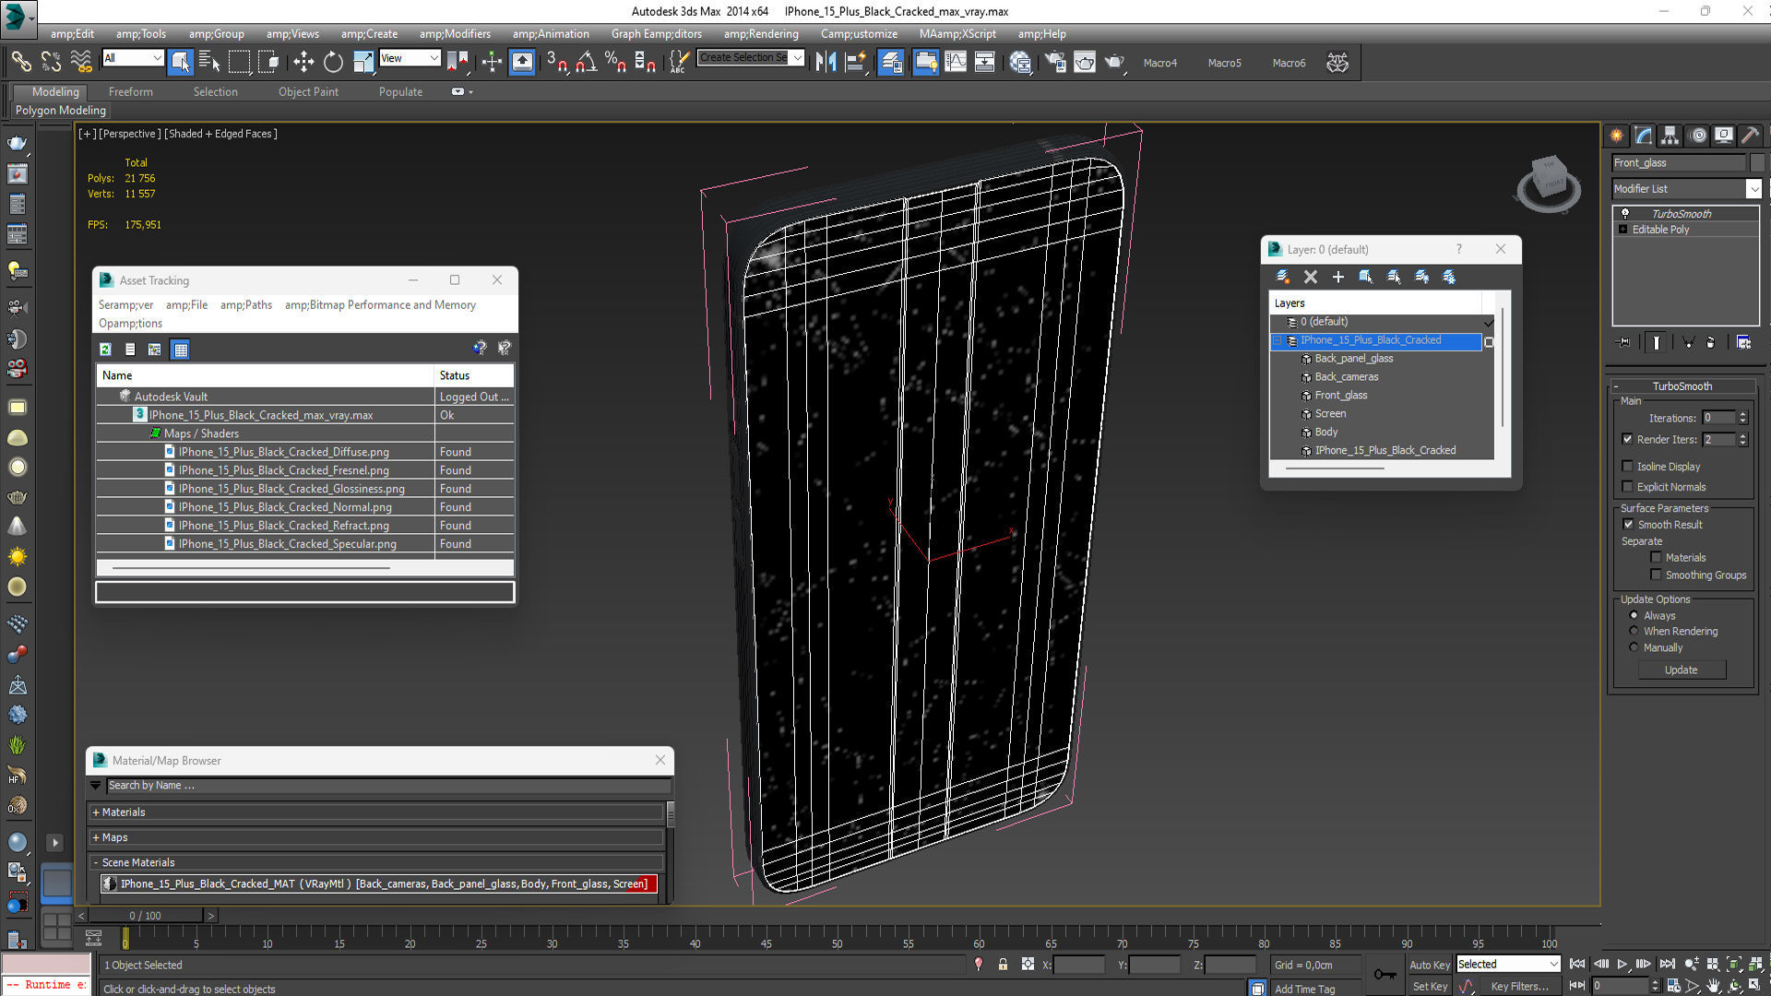Click the Auto Key button
Image resolution: width=1771 pixels, height=996 pixels.
[1430, 965]
